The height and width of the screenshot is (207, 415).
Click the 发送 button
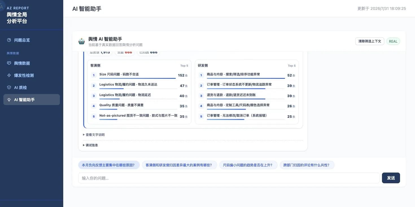[391, 178]
